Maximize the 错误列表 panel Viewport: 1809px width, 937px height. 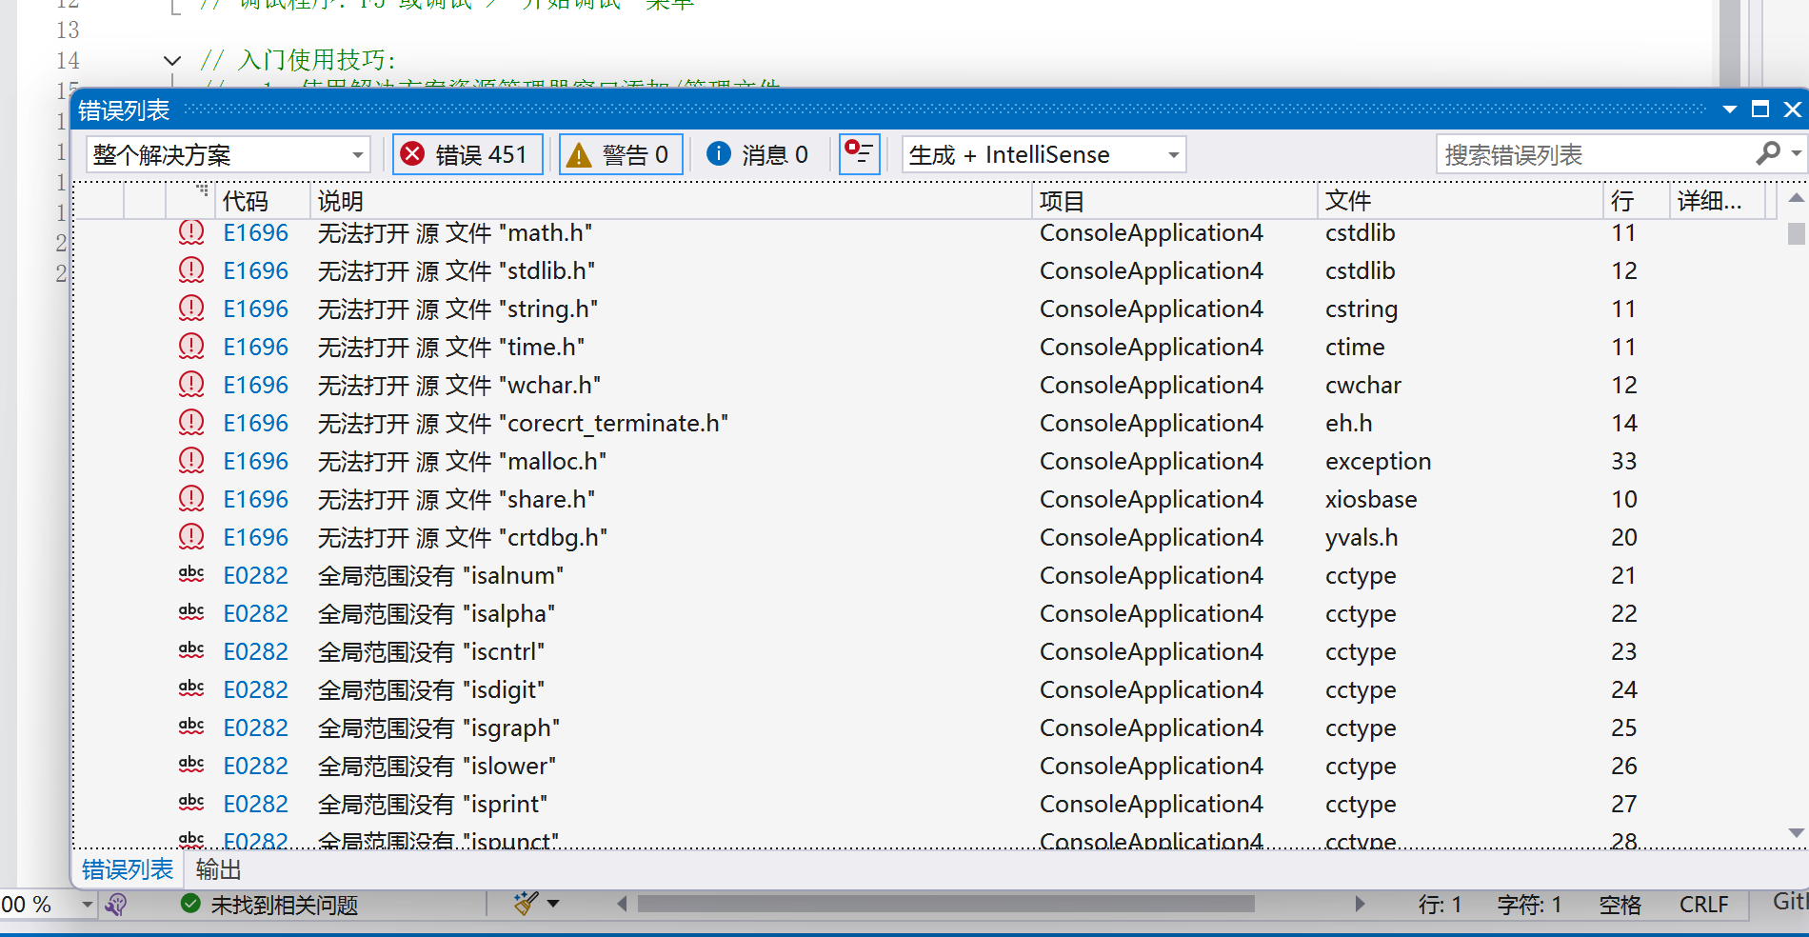[x=1760, y=110]
